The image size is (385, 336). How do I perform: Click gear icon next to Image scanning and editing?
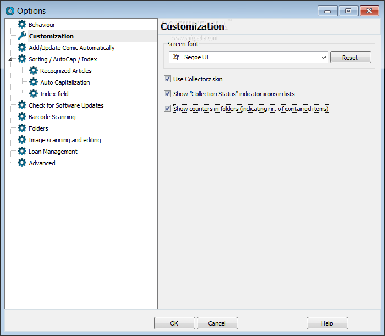tap(22, 139)
